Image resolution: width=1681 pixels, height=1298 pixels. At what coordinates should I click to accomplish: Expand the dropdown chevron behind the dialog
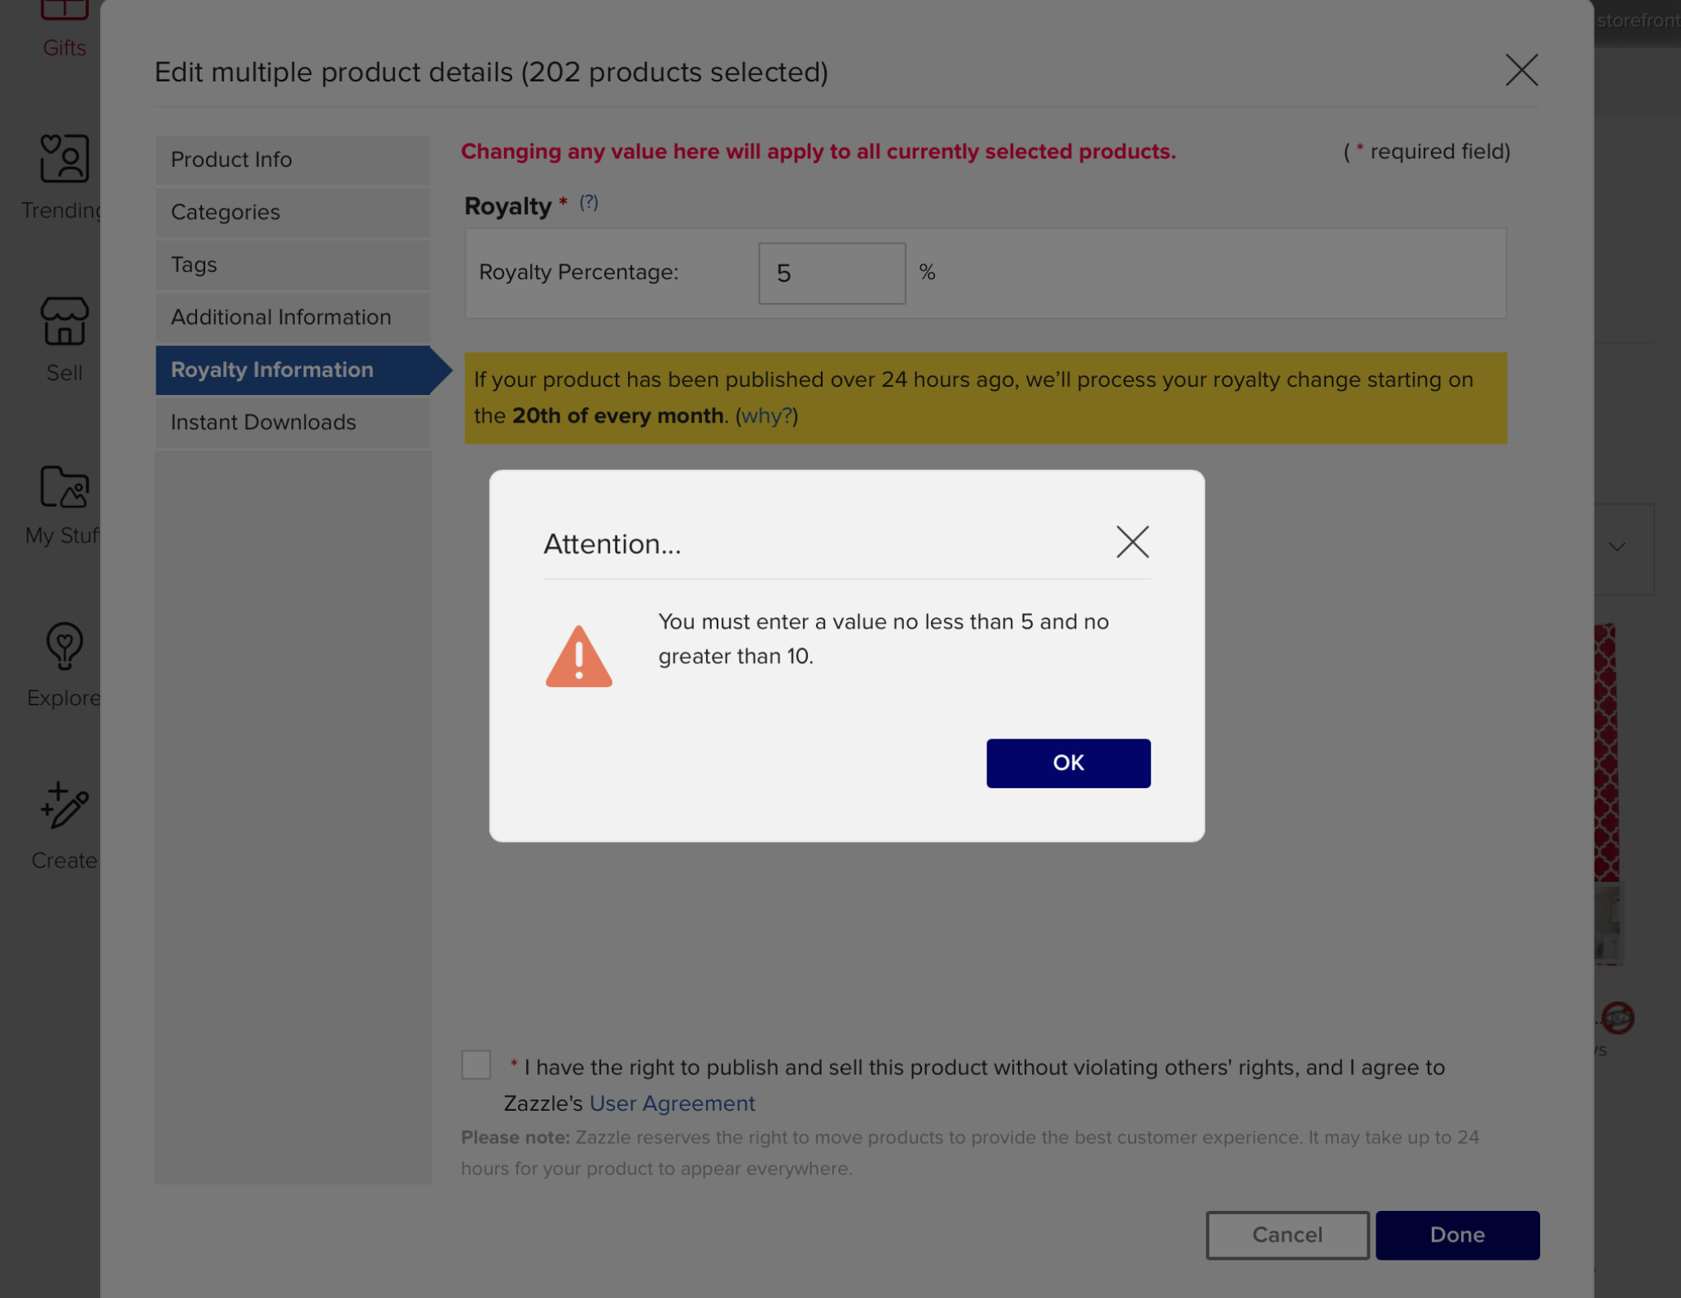(1617, 546)
